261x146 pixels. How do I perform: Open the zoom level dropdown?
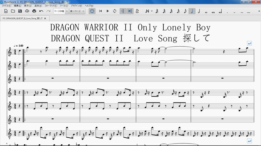tap(67, 11)
